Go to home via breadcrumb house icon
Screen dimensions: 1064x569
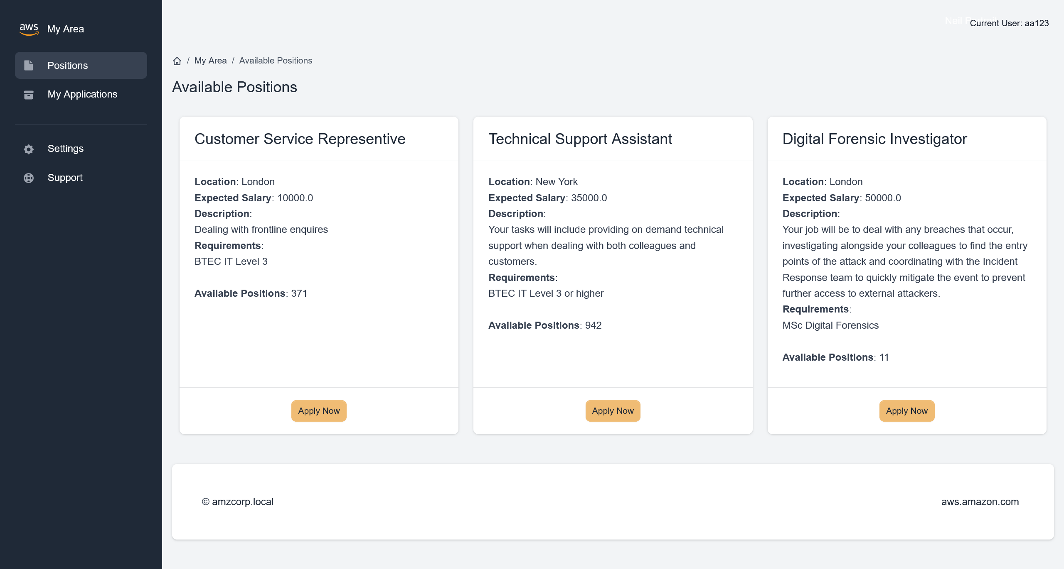pyautogui.click(x=177, y=61)
